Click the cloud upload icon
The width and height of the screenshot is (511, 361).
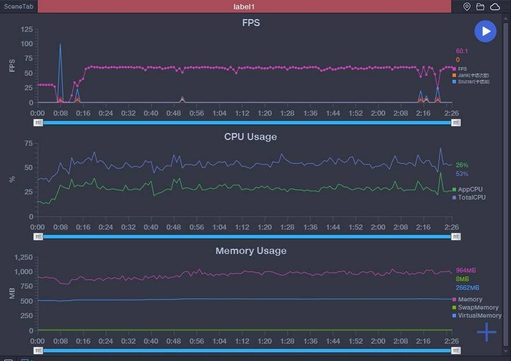pyautogui.click(x=495, y=6)
